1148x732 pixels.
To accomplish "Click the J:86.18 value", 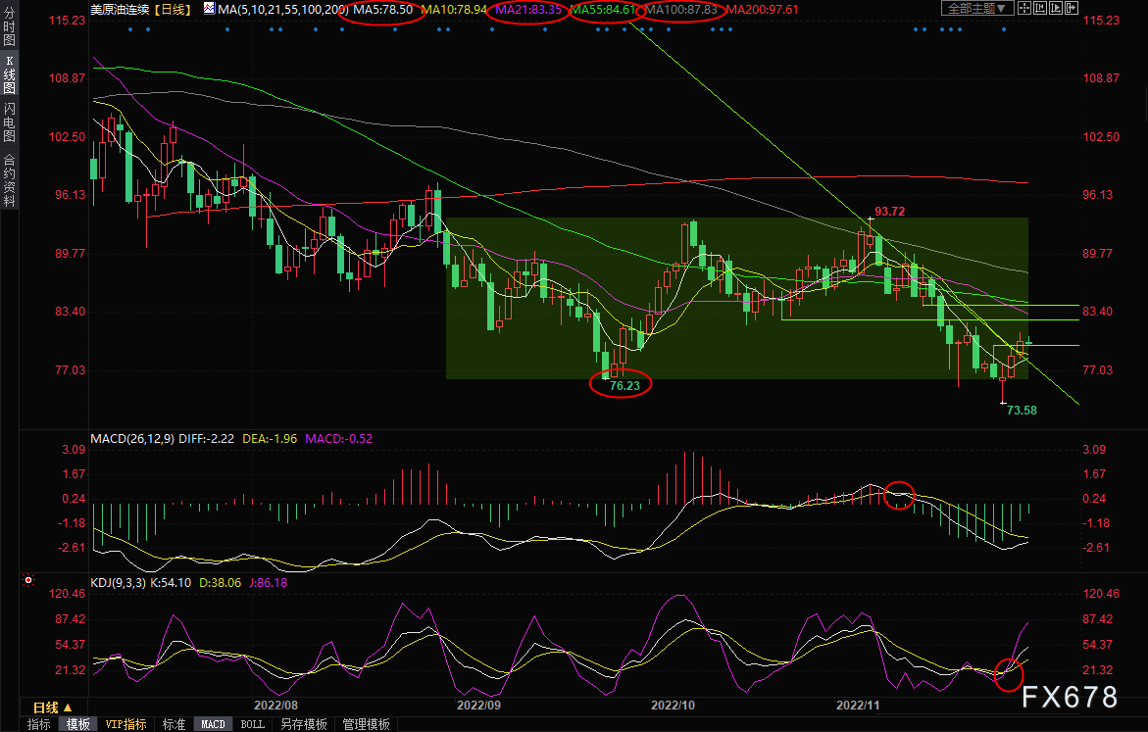I will (268, 583).
